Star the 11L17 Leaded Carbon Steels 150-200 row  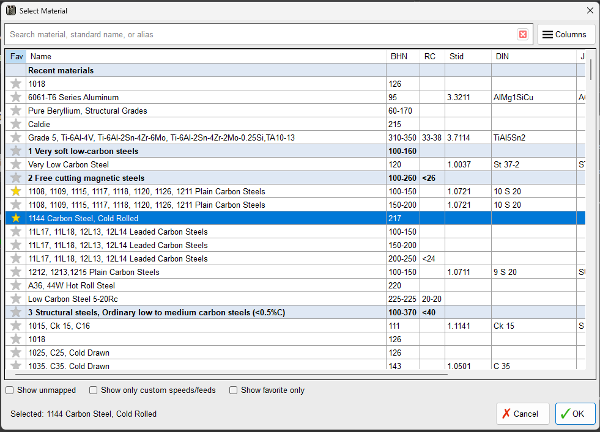tap(16, 244)
